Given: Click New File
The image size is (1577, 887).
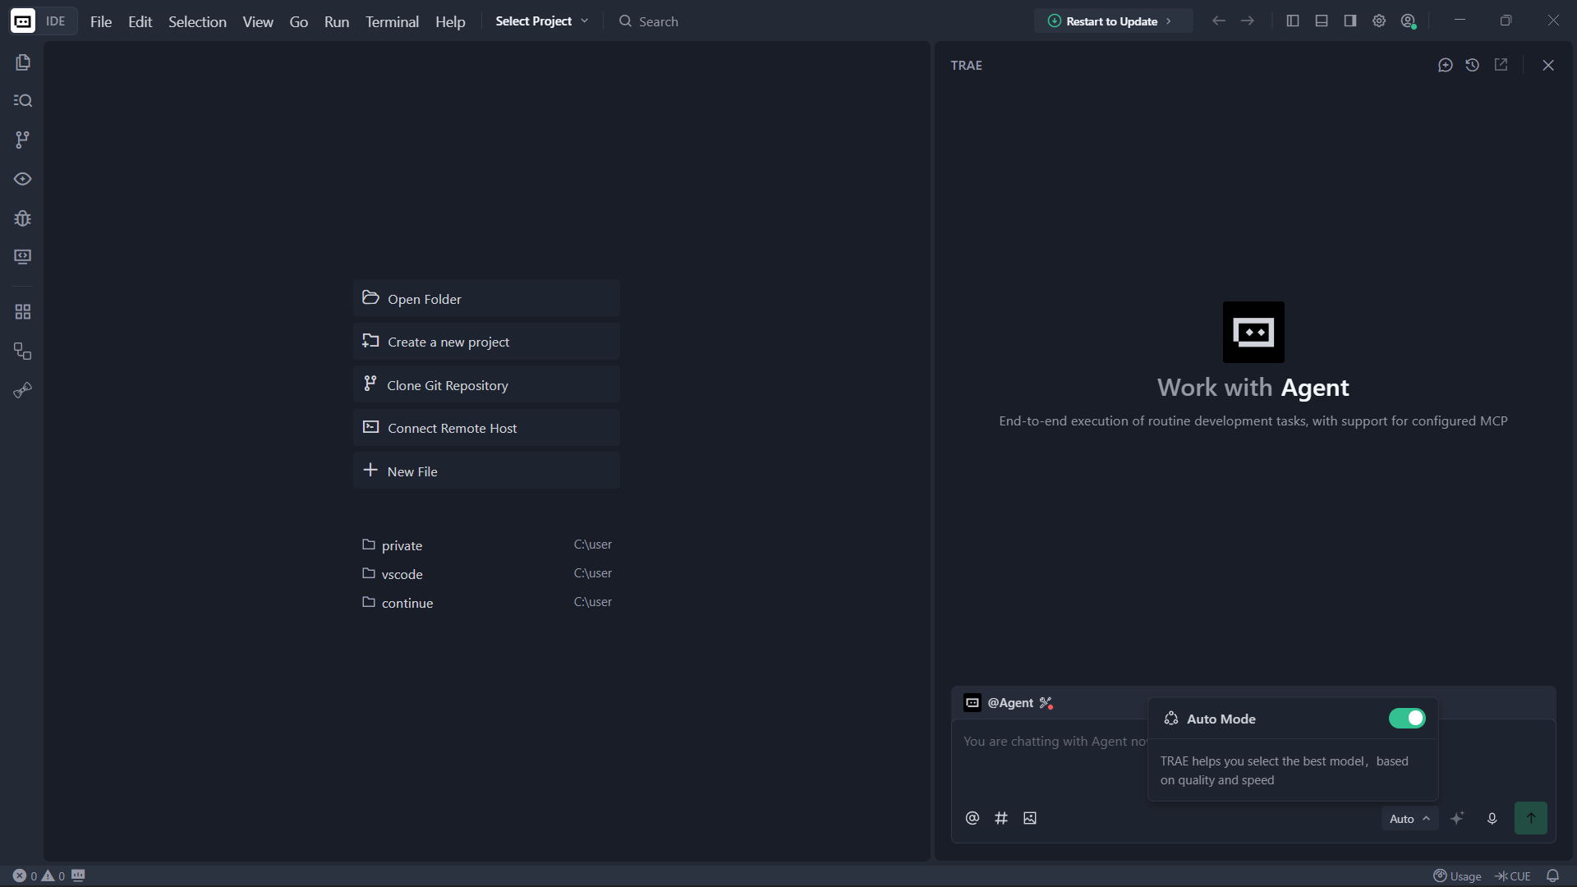Looking at the screenshot, I should [x=486, y=471].
